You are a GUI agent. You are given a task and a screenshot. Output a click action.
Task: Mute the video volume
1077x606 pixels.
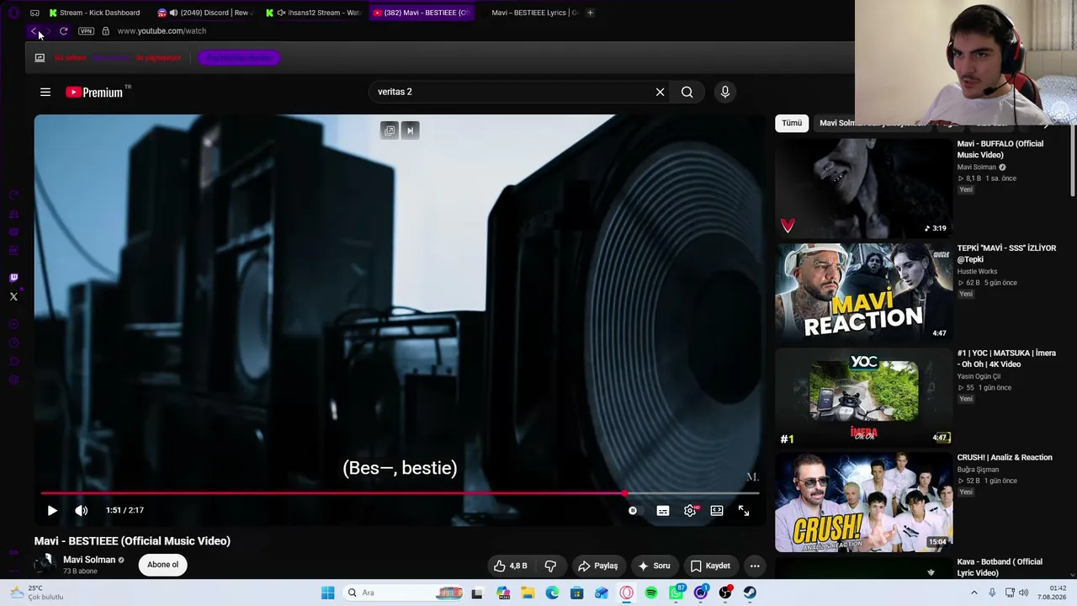pos(81,510)
